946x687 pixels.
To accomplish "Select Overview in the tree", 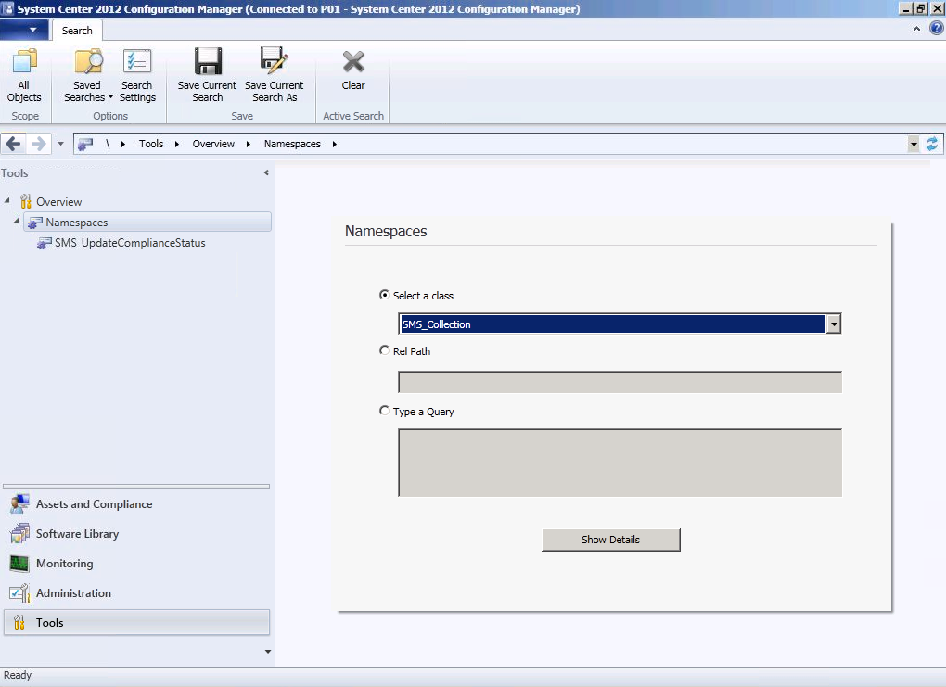I will pyautogui.click(x=58, y=202).
